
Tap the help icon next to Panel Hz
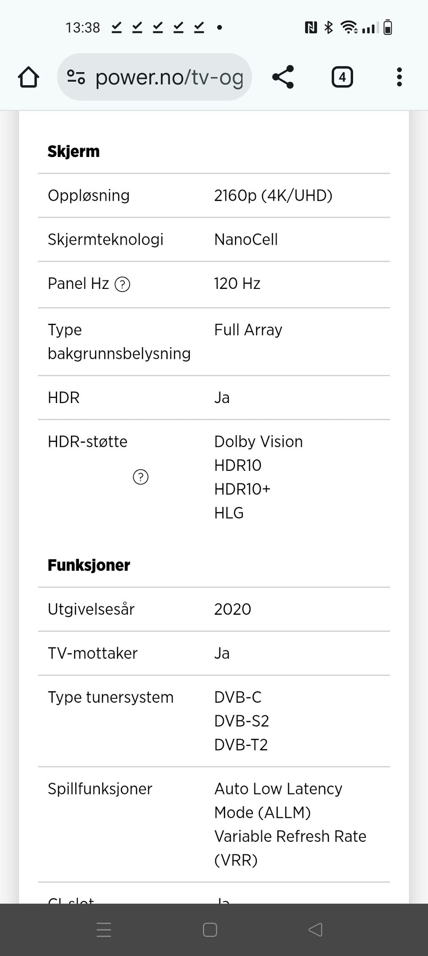coord(123,284)
